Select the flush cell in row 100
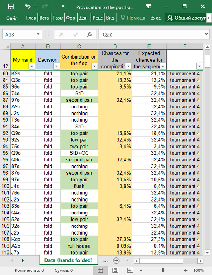212x275 pixels. [79, 186]
